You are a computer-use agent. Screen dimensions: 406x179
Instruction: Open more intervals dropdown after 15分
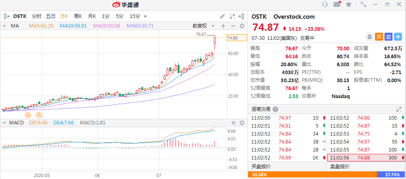145,16
